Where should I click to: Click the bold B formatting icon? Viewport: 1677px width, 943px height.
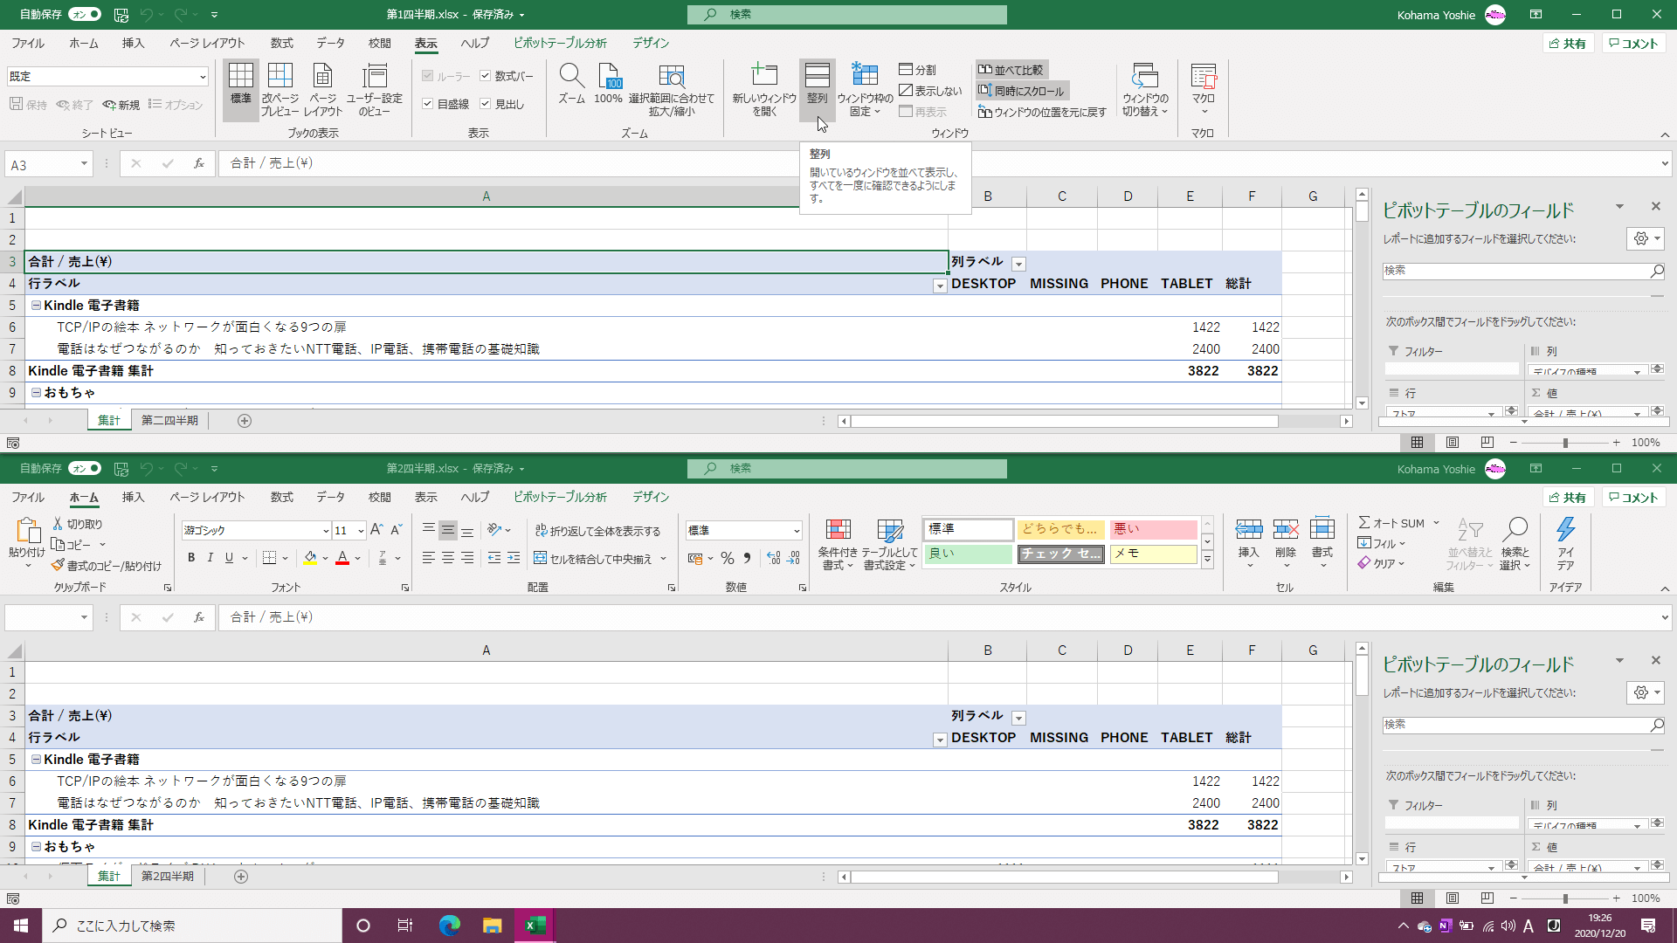191,558
